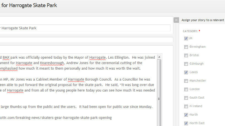Collapse the Assign your story panel
Image resolution: width=225 pixels, height=126 pixels.
(x=176, y=20)
